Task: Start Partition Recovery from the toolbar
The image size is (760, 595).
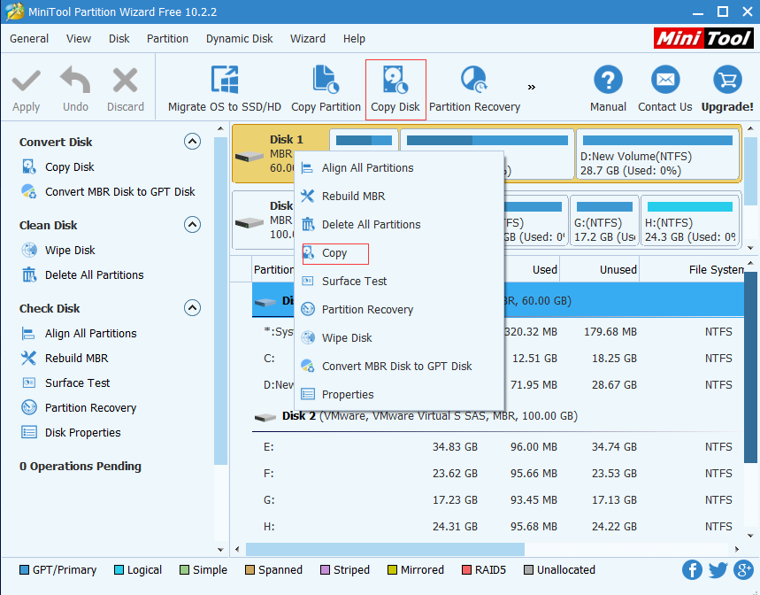Action: (x=474, y=89)
